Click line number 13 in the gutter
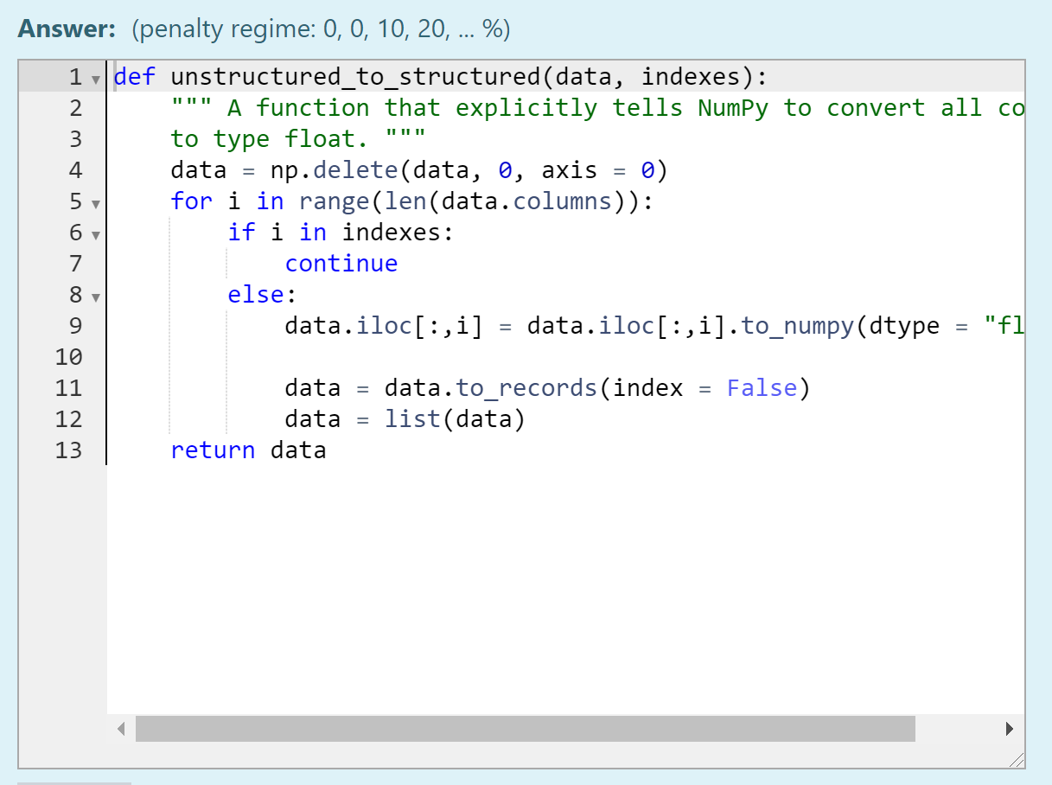Viewport: 1052px width, 785px height. pos(68,450)
